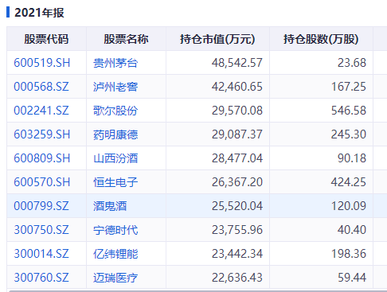
Task: Select the highlighted 酒鬼酒 stock link
Action: click(110, 206)
